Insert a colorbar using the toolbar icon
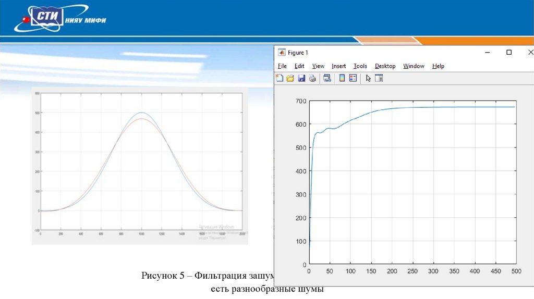Screen dimensions: 534x299 342,78
